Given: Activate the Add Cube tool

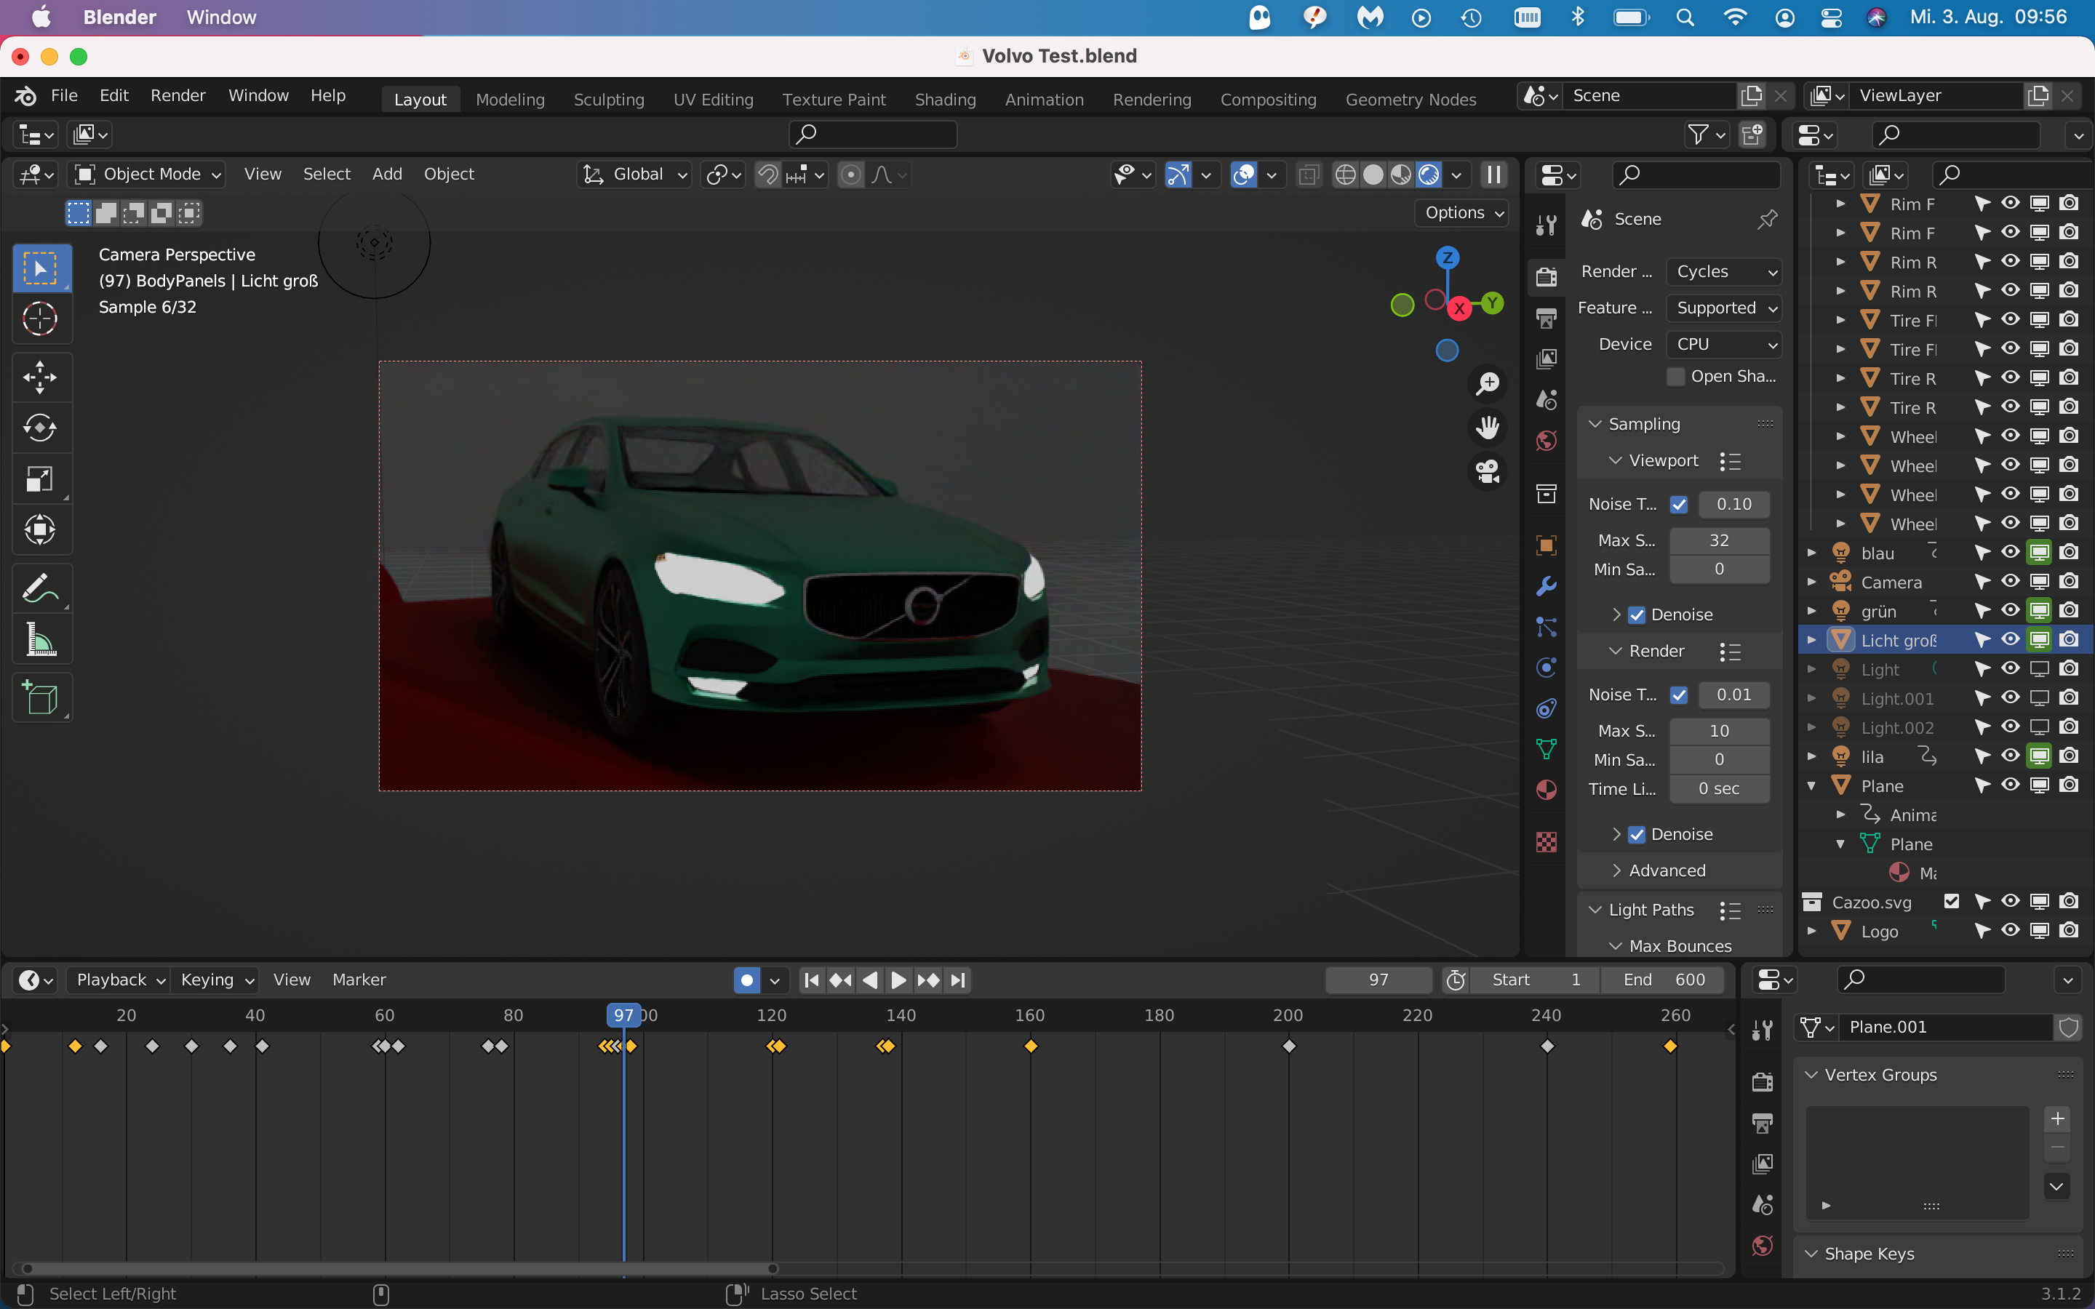Looking at the screenshot, I should 40,698.
